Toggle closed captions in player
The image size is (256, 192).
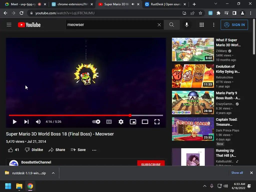click(x=109, y=122)
